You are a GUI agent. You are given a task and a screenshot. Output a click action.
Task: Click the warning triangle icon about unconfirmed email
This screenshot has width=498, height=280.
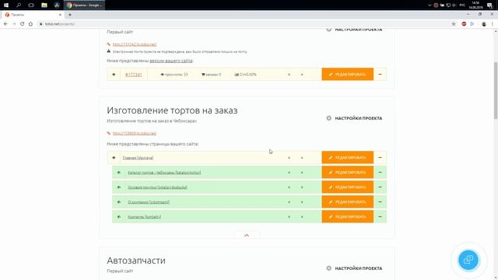coord(109,51)
